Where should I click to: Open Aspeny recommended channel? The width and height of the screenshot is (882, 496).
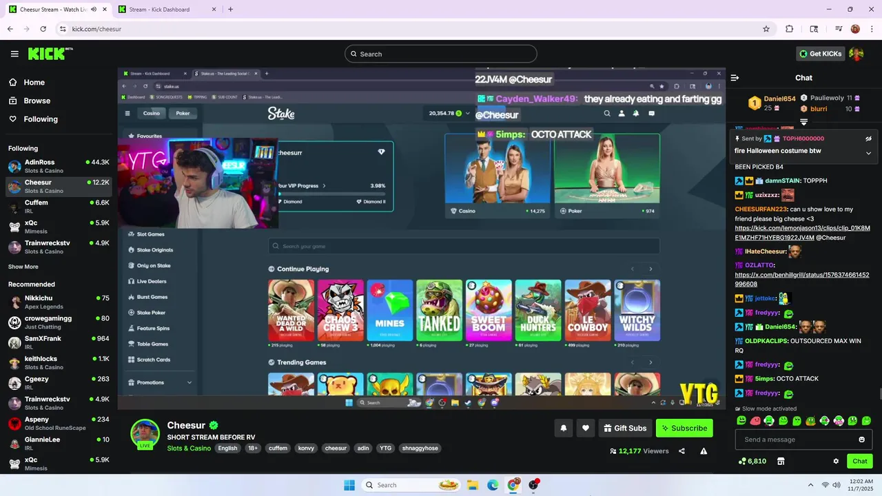click(59, 423)
